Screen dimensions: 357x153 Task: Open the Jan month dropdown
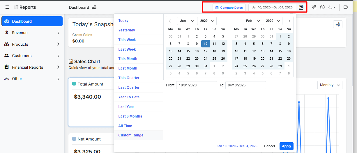pyautogui.click(x=187, y=21)
